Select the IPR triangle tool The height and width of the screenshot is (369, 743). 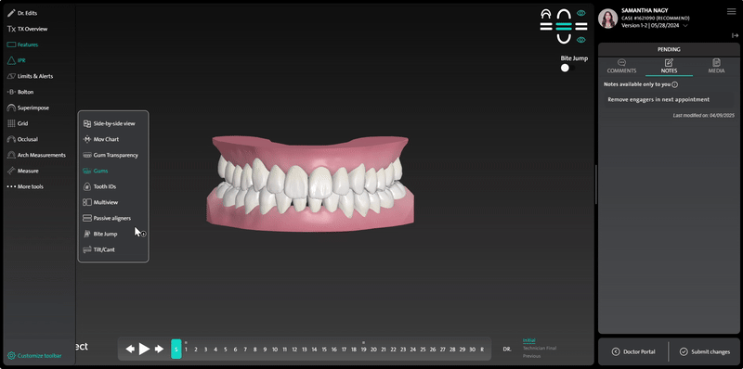[x=17, y=60]
